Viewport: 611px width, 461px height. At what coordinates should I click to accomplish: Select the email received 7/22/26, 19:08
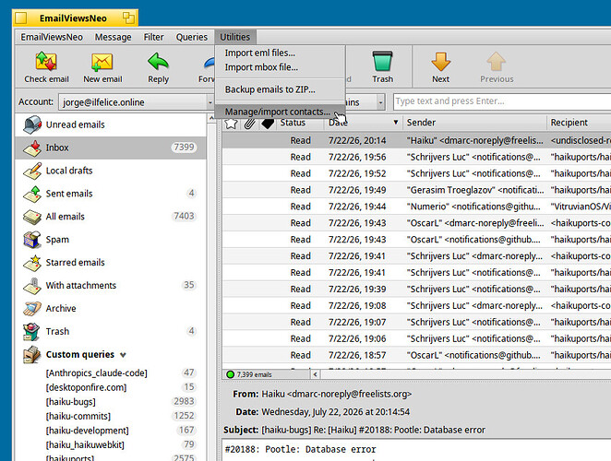(x=416, y=306)
